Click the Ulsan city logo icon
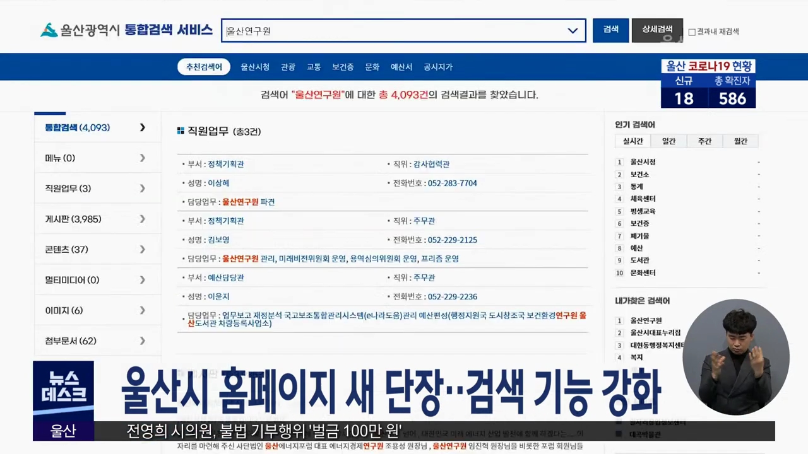 click(49, 30)
